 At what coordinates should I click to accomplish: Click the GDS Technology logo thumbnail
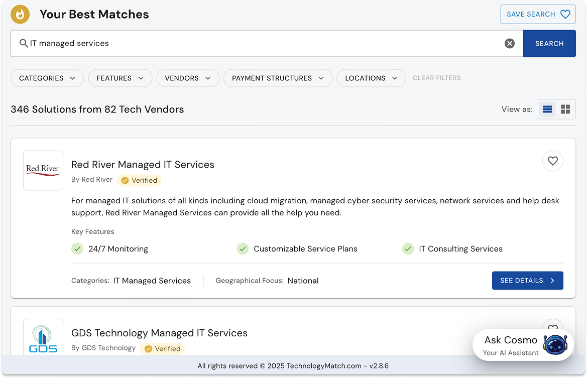pyautogui.click(x=43, y=337)
